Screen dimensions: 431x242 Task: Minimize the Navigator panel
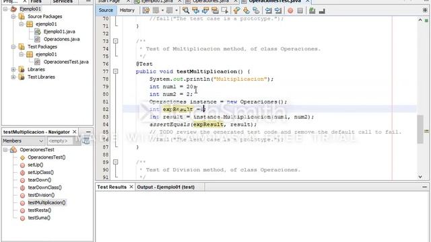coord(88,132)
